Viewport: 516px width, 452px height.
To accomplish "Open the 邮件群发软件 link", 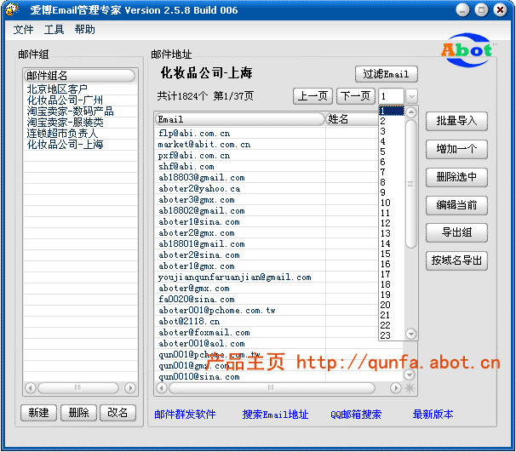I will point(185,415).
